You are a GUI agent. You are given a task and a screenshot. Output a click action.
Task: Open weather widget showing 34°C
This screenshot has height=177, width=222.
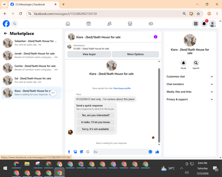[x=168, y=168]
